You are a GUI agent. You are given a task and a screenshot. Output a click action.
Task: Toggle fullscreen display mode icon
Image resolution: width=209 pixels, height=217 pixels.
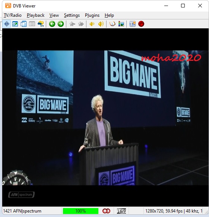(15, 24)
